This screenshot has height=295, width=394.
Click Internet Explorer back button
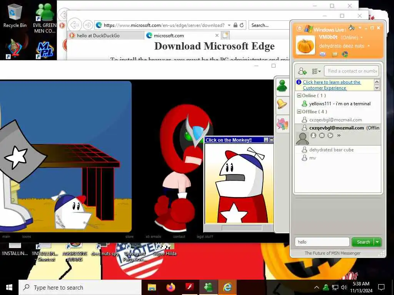point(75,25)
